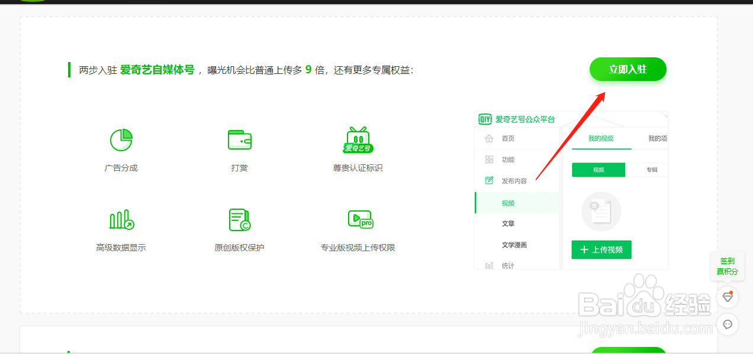Click the empty document placeholder thumbnail

tap(601, 212)
